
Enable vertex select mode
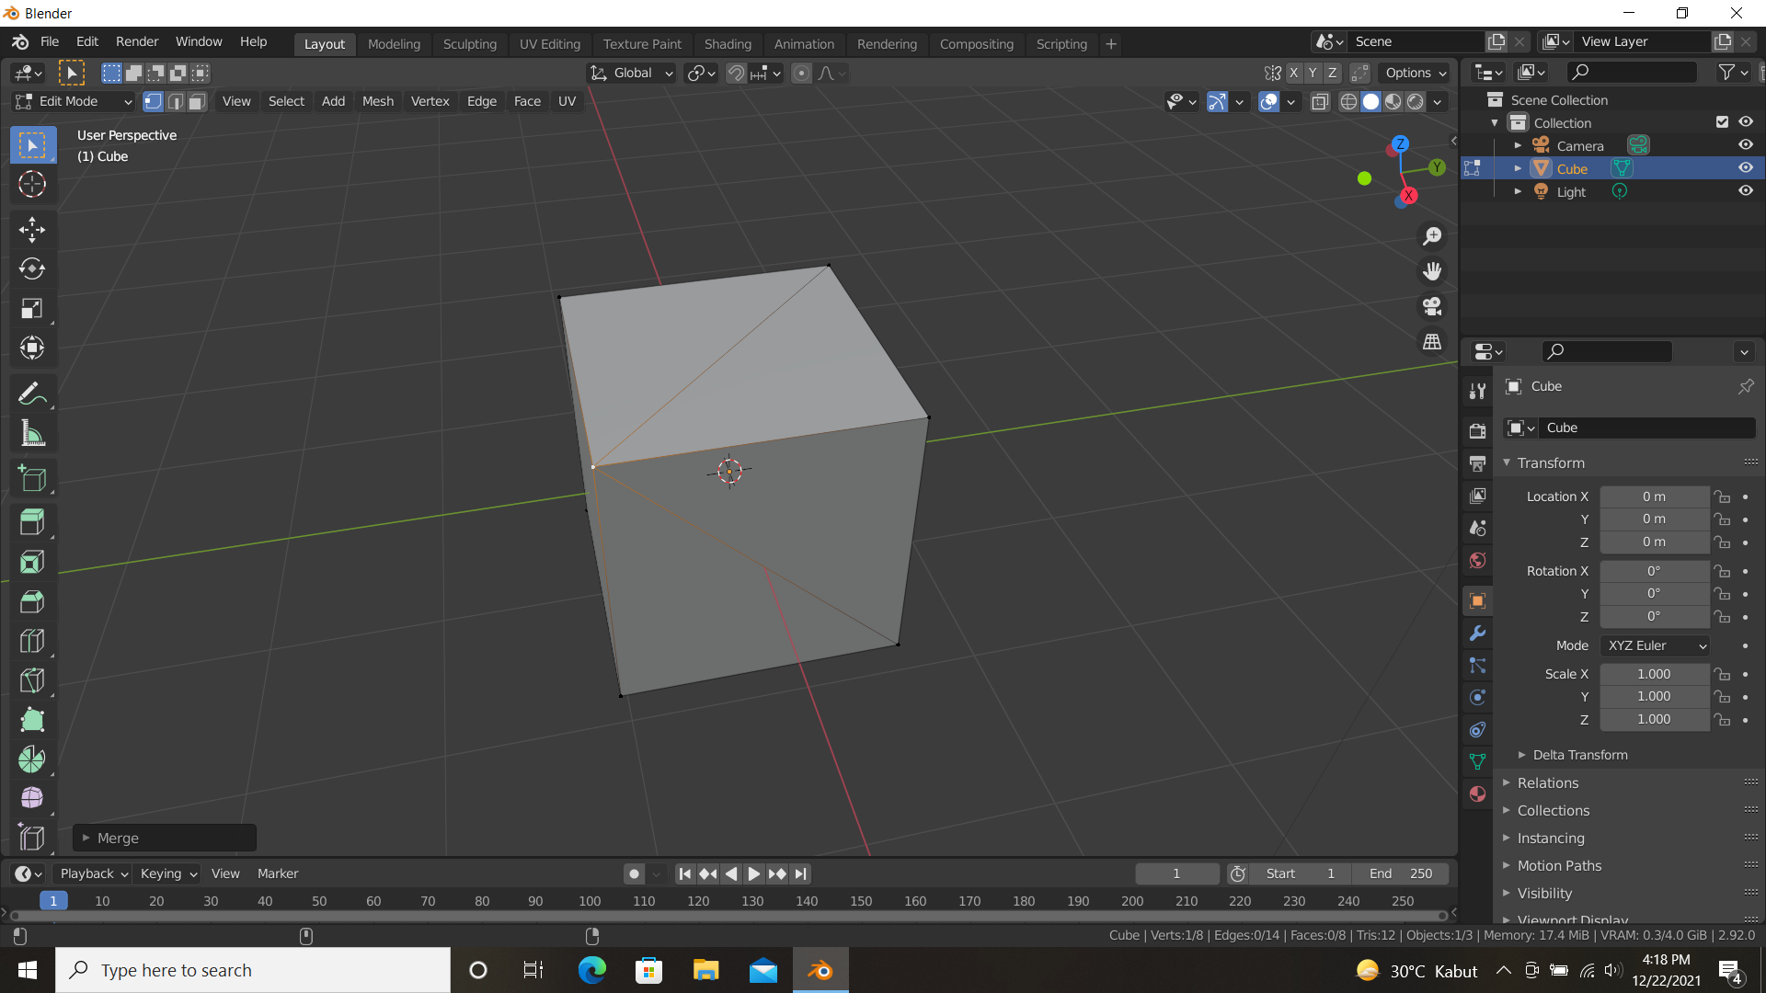(x=154, y=102)
